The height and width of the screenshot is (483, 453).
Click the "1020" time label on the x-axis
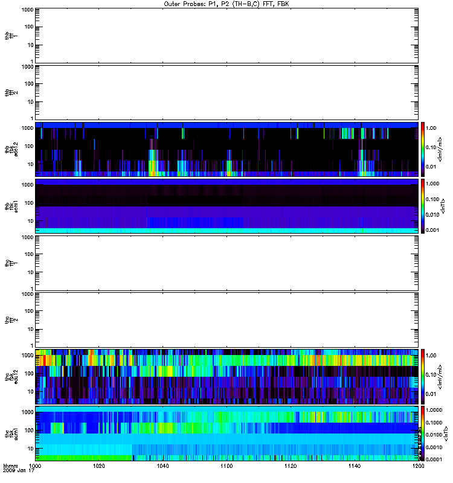point(99,466)
